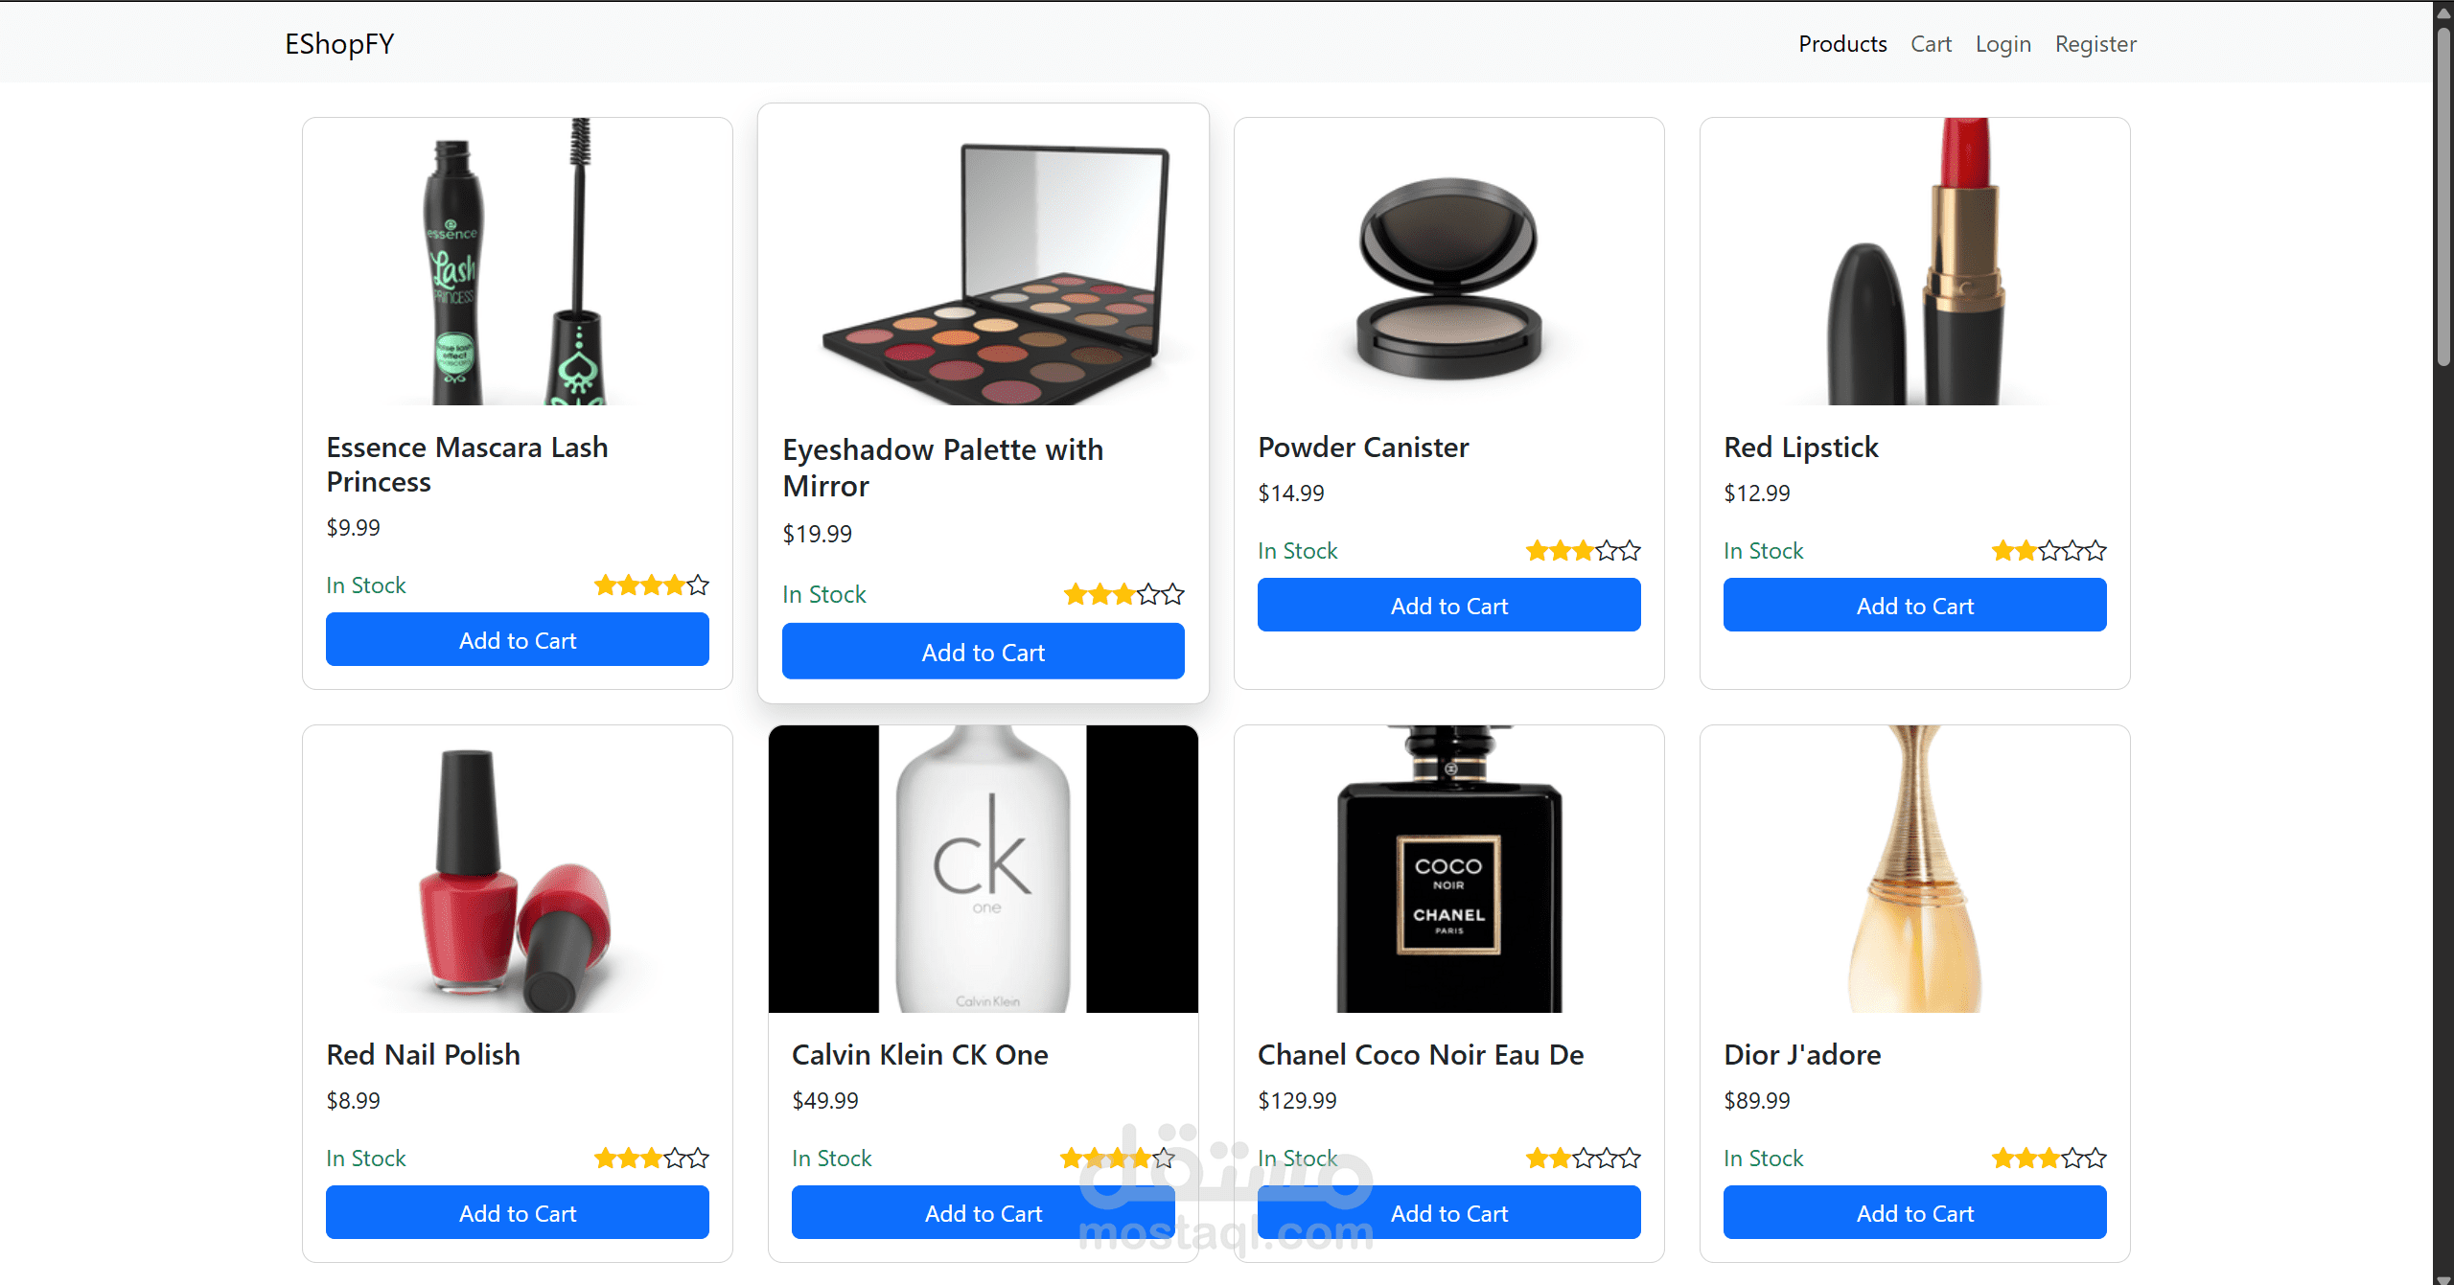Click the Red Nail Polish star rating

tap(651, 1158)
